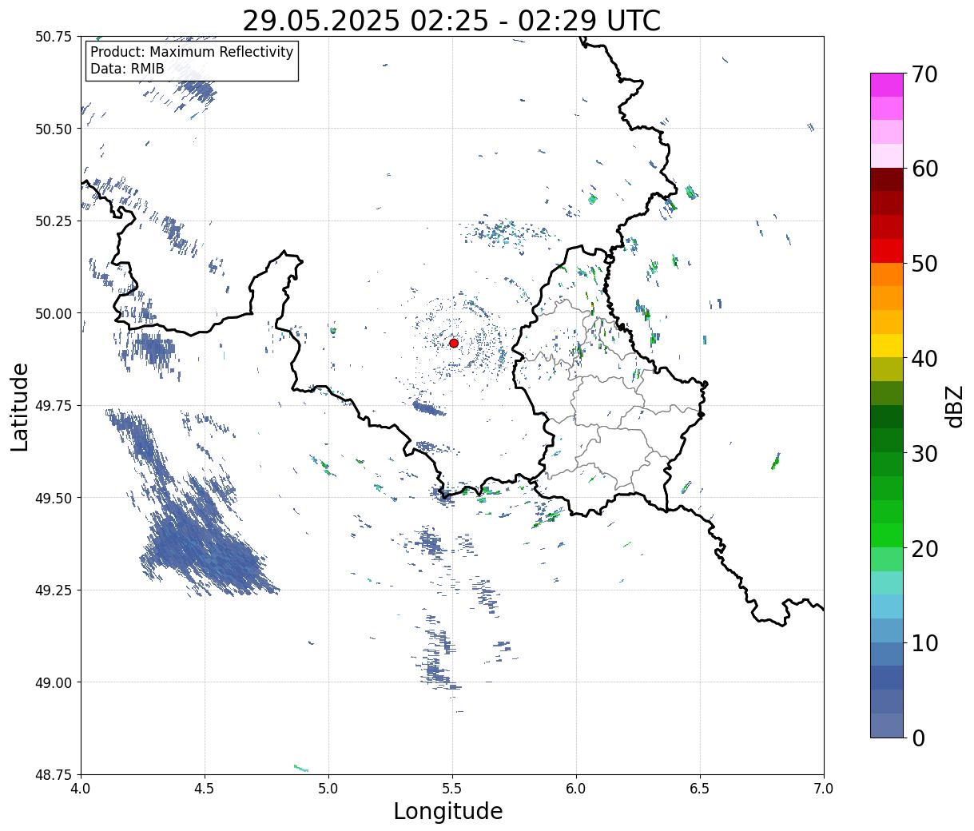Click the longitude tick label 5.5
Image resolution: width=974 pixels, height=831 pixels.
coord(452,789)
